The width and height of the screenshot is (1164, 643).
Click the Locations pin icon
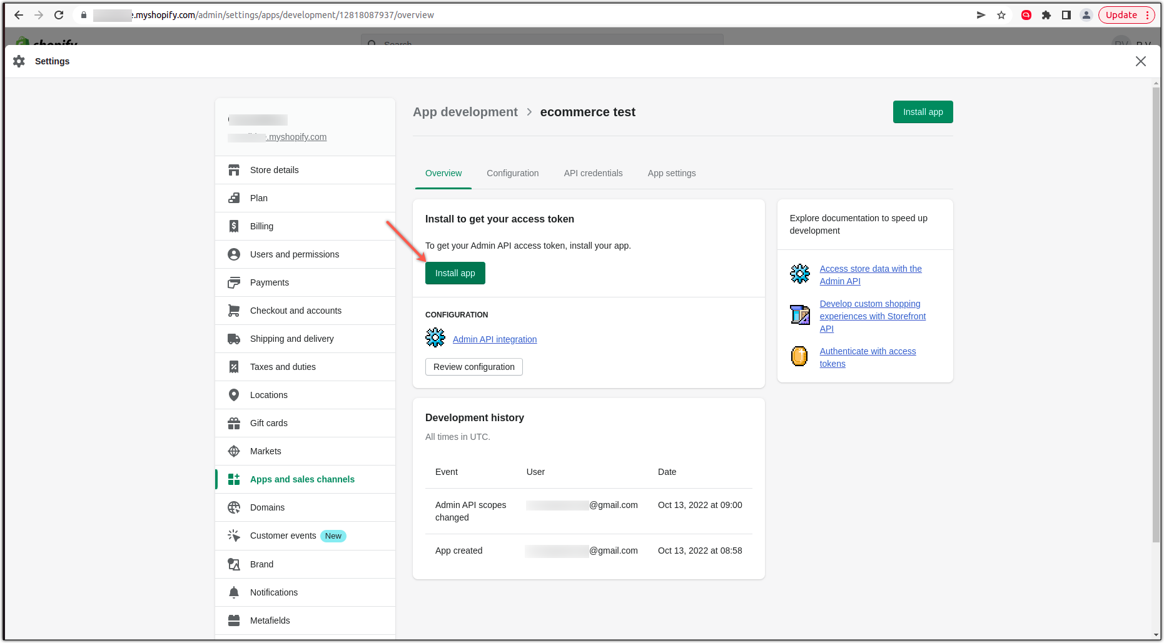234,395
